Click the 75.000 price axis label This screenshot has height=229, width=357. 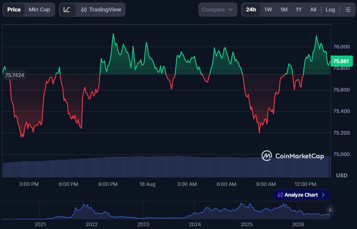tap(341, 154)
